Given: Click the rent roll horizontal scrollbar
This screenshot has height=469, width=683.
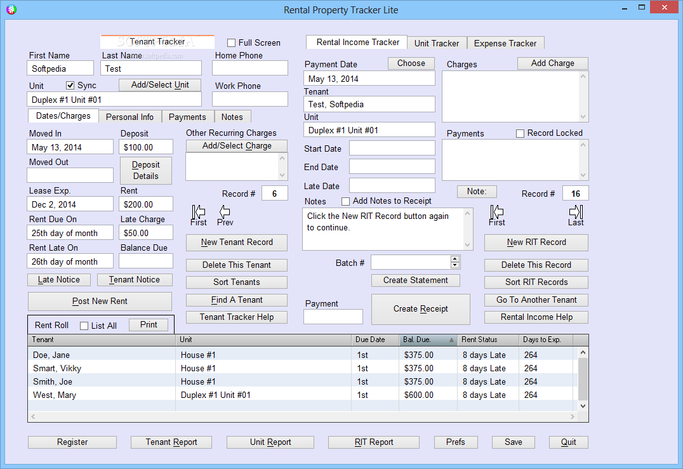Looking at the screenshot, I should click(x=303, y=417).
